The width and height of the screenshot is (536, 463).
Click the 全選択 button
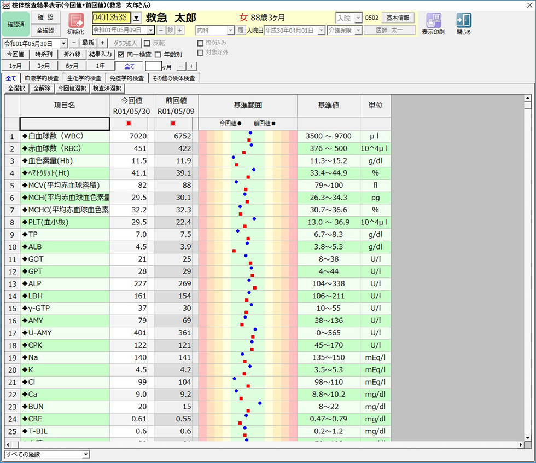(x=16, y=89)
